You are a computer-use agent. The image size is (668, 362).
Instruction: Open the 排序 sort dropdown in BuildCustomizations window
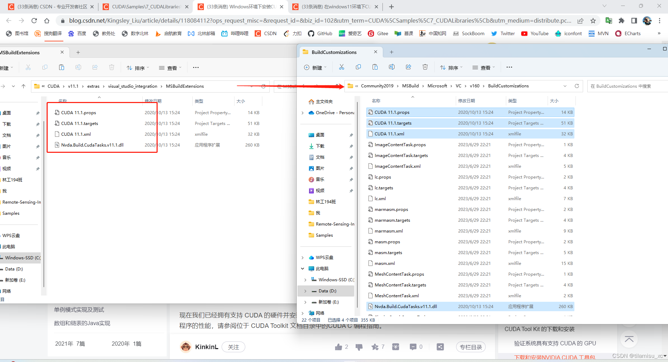[x=451, y=68]
